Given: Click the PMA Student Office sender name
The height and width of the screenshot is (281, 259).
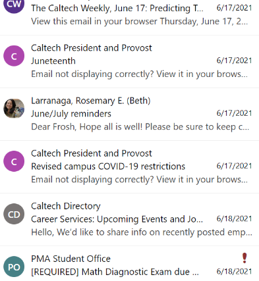Looking at the screenshot, I should pos(71,259).
